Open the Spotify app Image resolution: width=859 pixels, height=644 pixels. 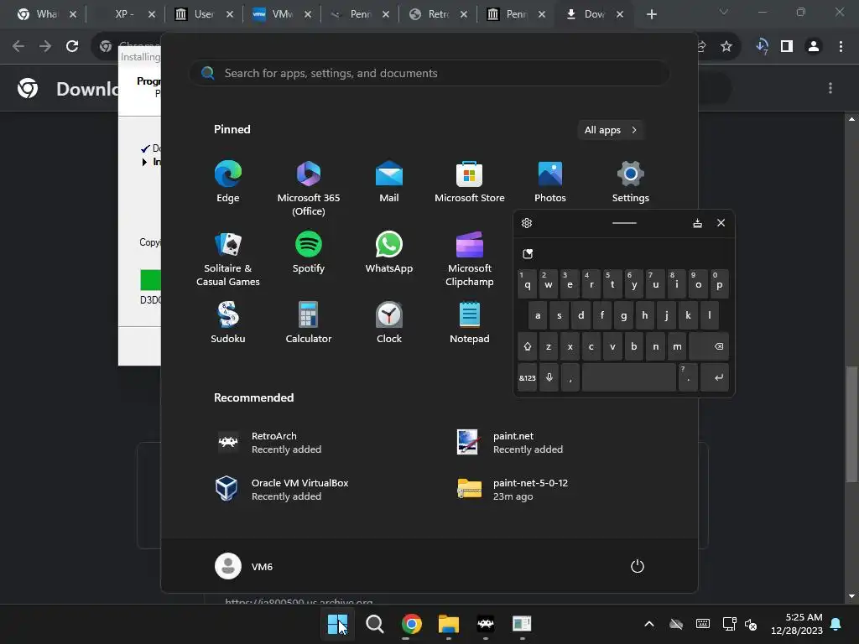pyautogui.click(x=309, y=253)
